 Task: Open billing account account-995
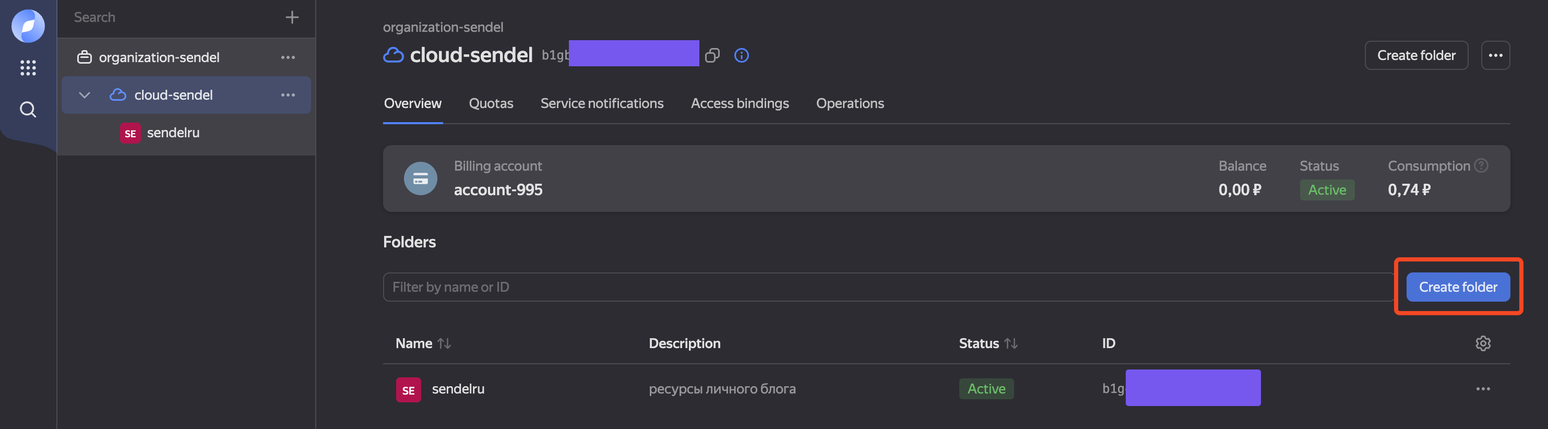click(498, 190)
